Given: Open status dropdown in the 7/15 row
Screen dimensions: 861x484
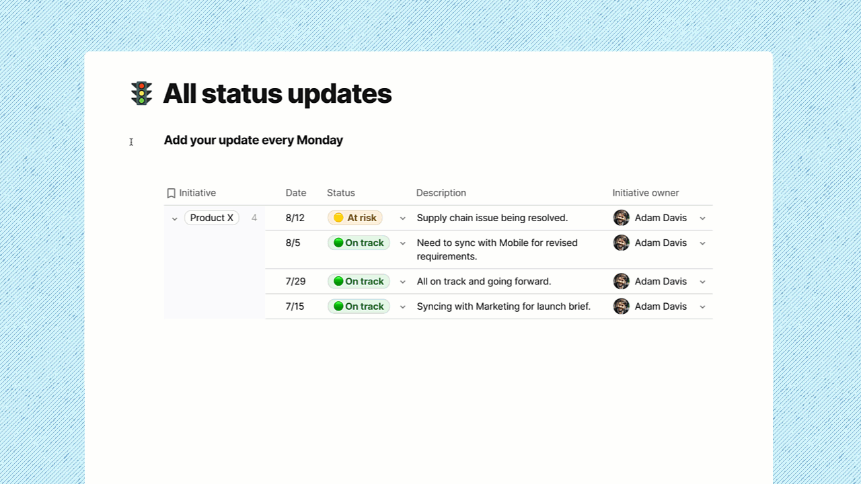Looking at the screenshot, I should click(x=403, y=307).
